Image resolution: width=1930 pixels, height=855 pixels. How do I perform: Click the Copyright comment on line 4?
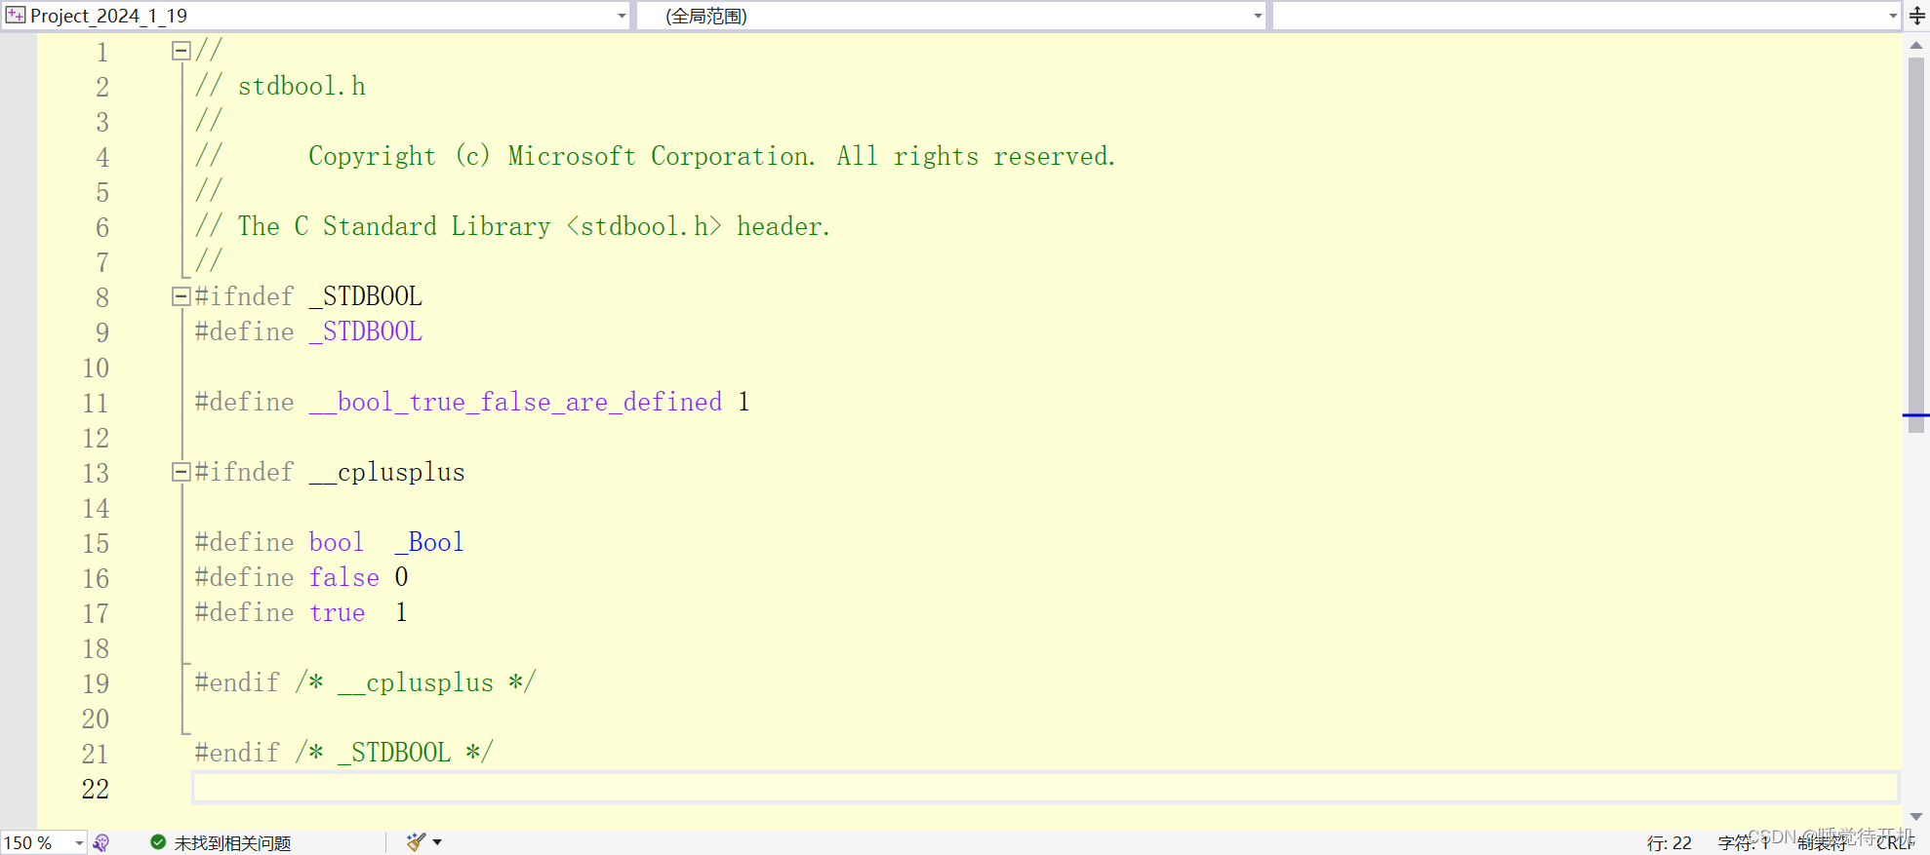click(655, 156)
